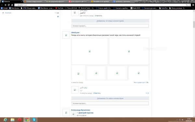Open the World of Tanks bookmark
This screenshot has height=122, width=195.
(86, 8)
